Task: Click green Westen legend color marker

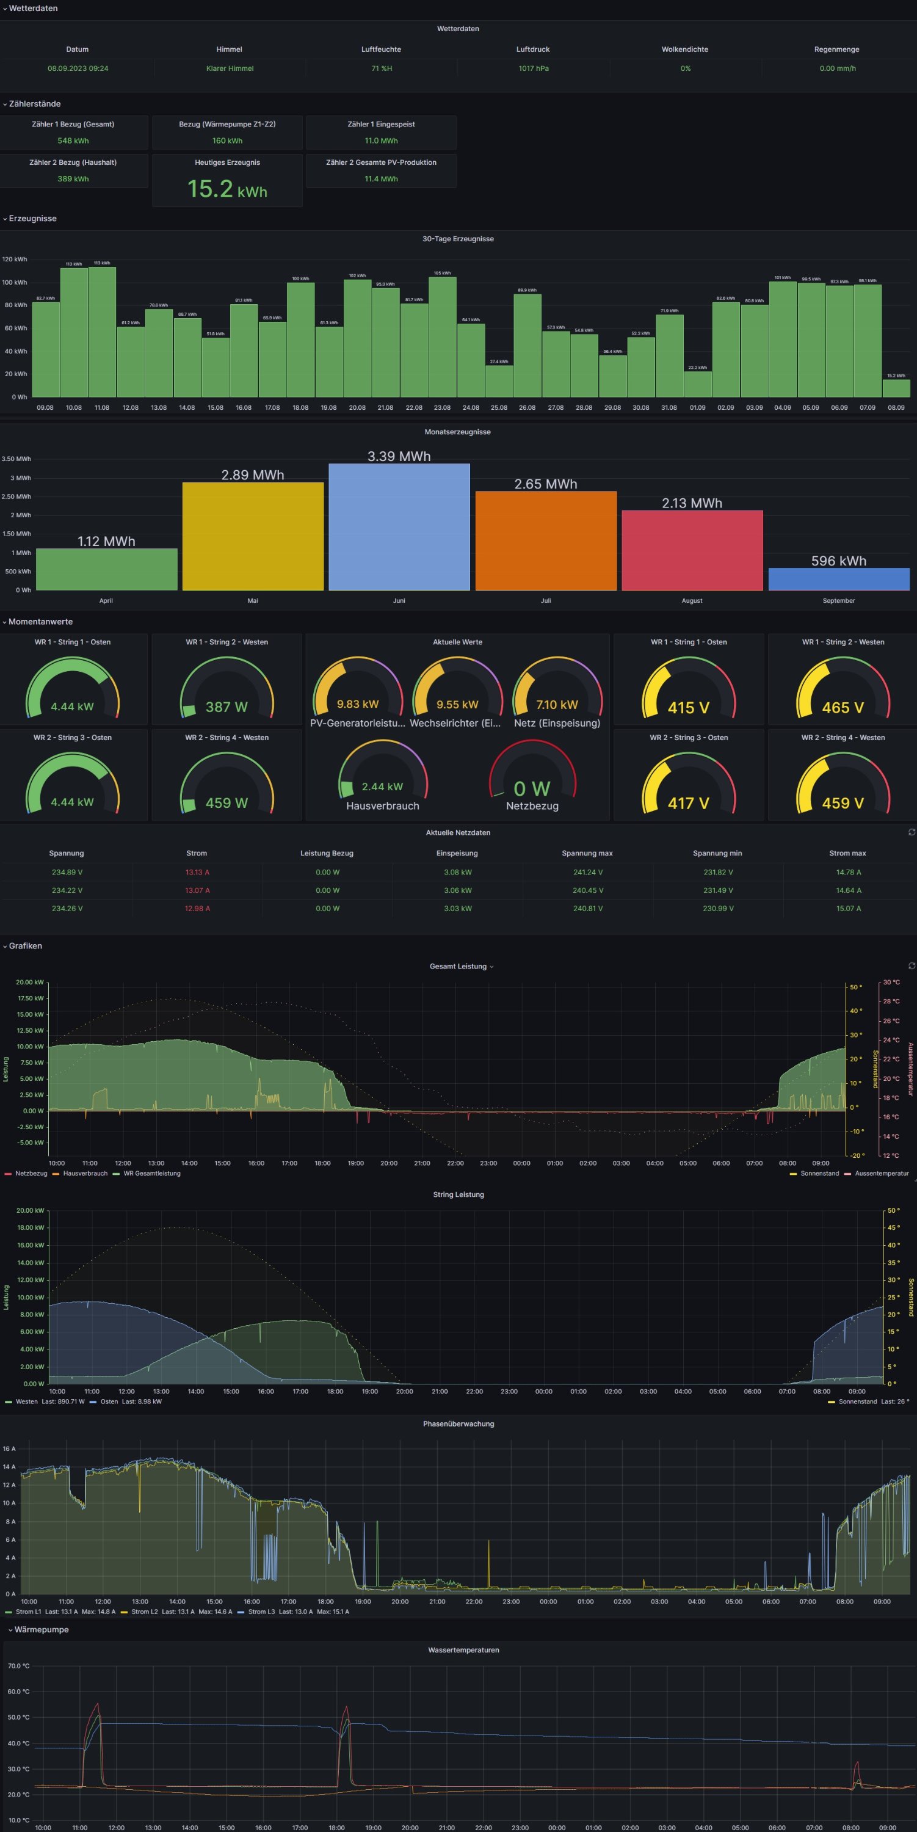Action: pos(8,1401)
